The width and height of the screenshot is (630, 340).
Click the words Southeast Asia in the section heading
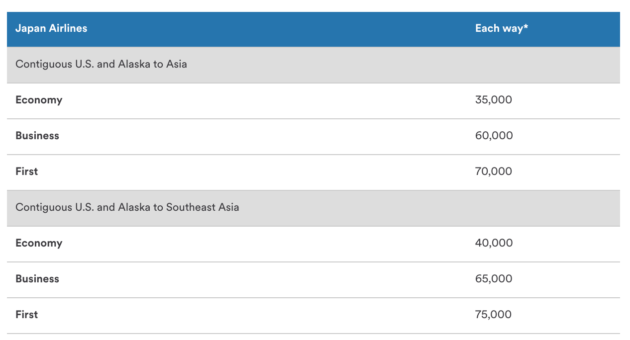[x=203, y=207]
